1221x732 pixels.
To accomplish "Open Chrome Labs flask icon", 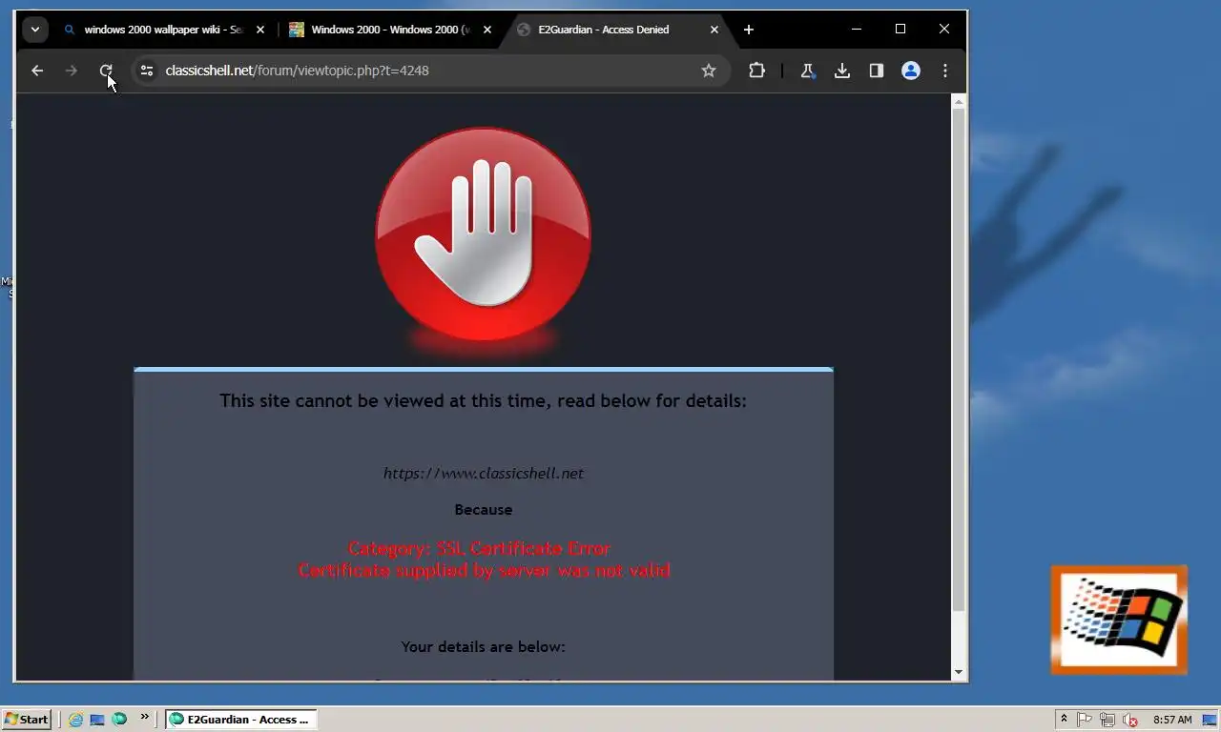I will click(x=807, y=71).
